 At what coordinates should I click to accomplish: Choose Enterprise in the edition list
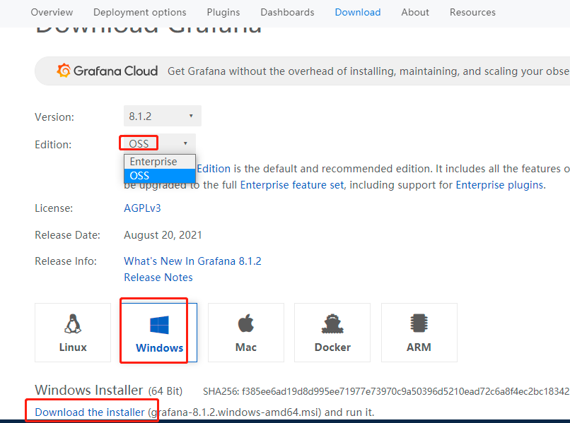click(x=160, y=162)
